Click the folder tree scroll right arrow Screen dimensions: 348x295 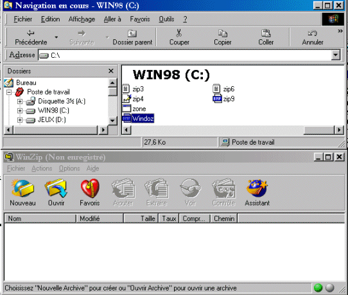click(x=103, y=130)
